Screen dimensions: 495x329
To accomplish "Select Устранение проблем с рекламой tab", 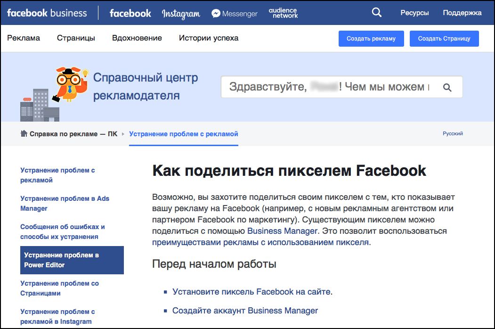I will click(183, 134).
